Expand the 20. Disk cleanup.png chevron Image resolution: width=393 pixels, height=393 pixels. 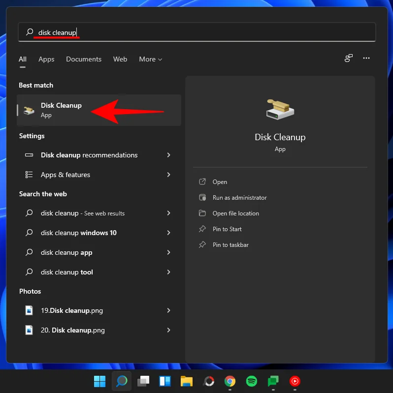coord(168,330)
